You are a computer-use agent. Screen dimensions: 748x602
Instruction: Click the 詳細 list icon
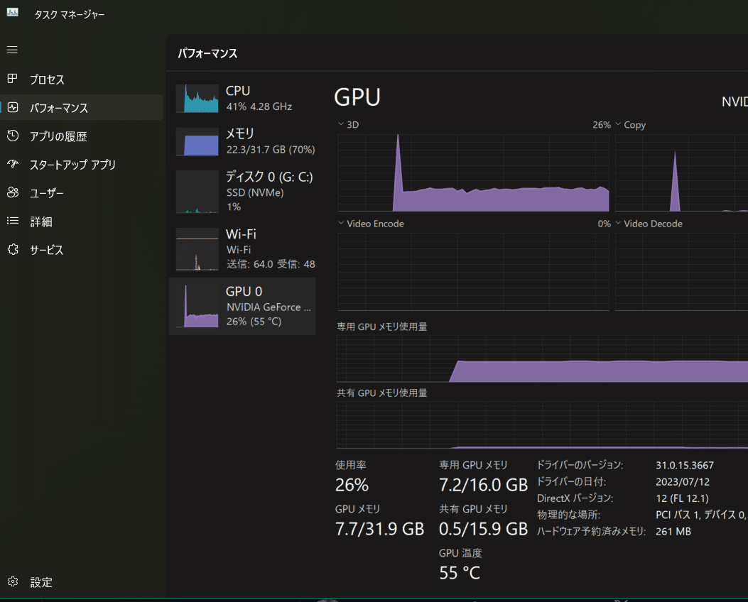13,221
